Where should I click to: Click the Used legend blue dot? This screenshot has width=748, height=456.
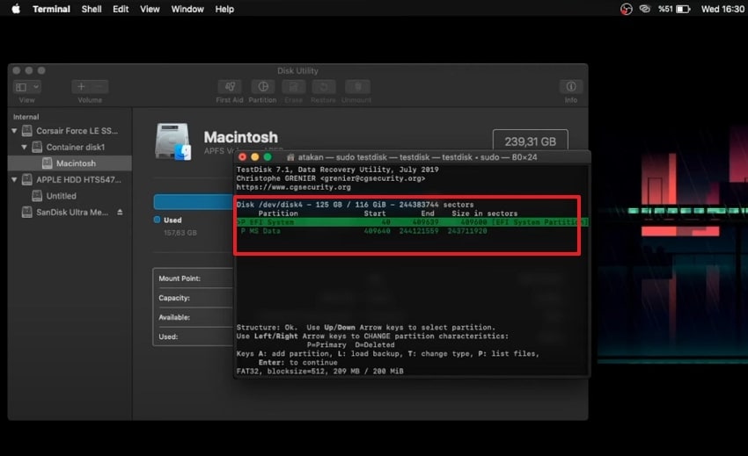(x=157, y=220)
